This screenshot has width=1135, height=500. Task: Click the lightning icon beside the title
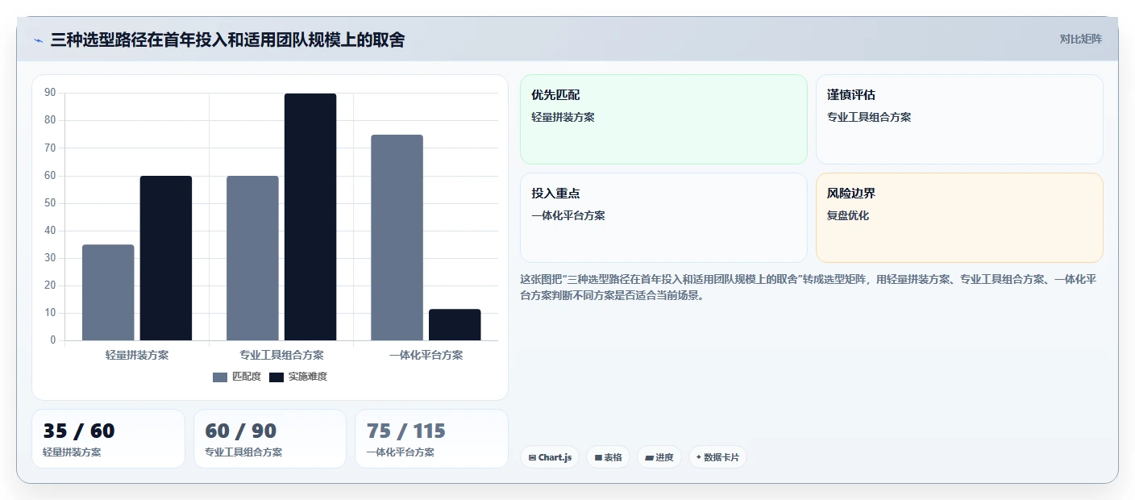pyautogui.click(x=38, y=40)
